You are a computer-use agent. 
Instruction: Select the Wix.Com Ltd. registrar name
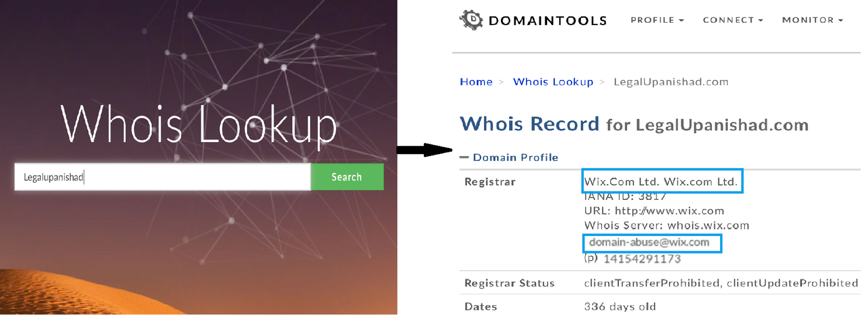tap(662, 182)
